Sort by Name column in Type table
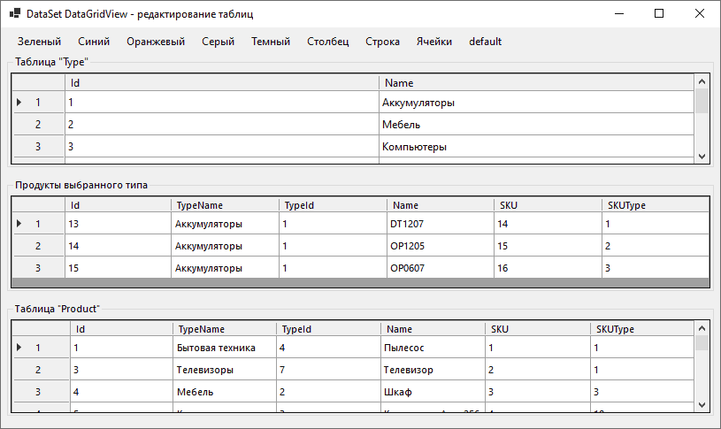The width and height of the screenshot is (721, 429). coord(536,83)
